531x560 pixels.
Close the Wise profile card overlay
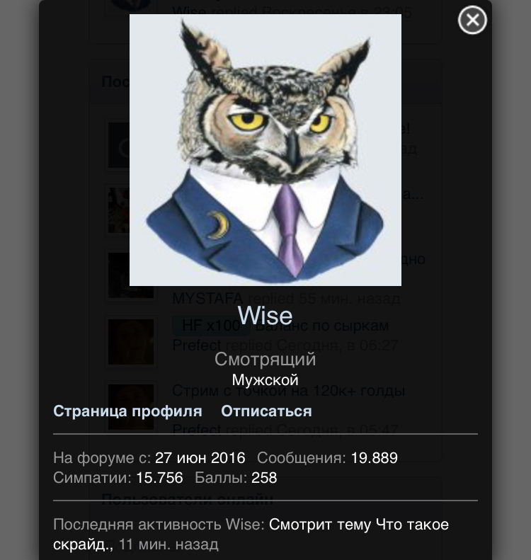pos(472,20)
